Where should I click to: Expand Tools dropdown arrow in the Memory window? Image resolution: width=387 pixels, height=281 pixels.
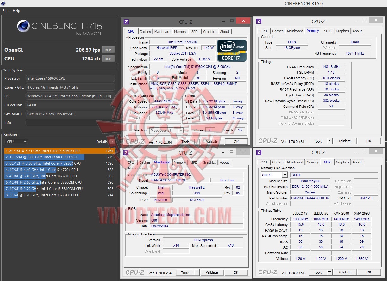click(329, 141)
